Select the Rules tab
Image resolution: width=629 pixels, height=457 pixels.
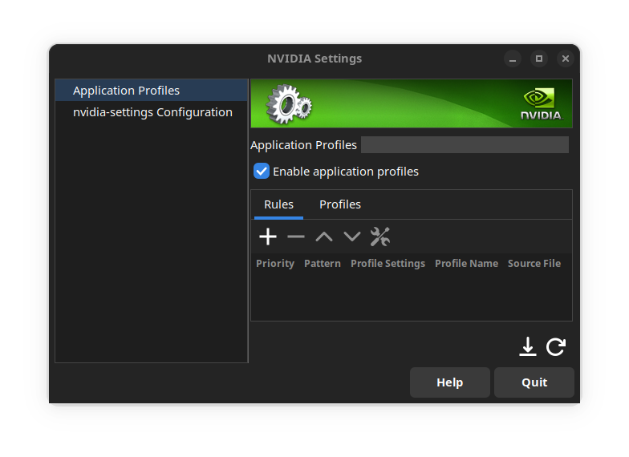(278, 204)
